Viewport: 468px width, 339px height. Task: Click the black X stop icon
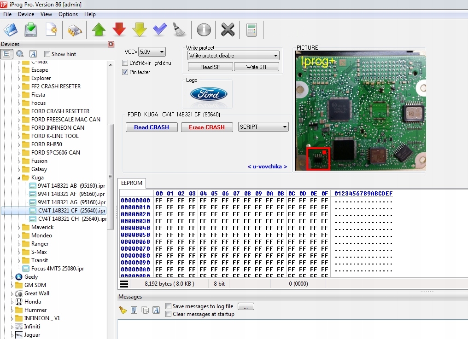[x=228, y=30]
